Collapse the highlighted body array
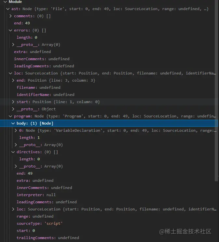The height and width of the screenshot is (242, 219). (13, 123)
